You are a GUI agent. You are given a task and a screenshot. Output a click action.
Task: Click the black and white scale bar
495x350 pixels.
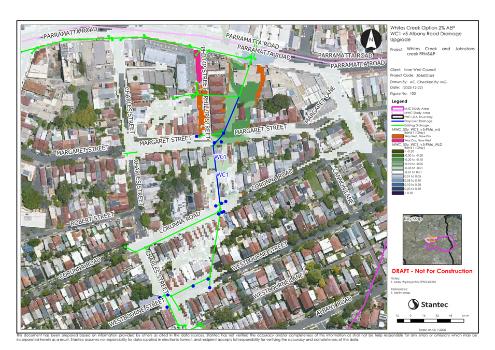point(430,321)
